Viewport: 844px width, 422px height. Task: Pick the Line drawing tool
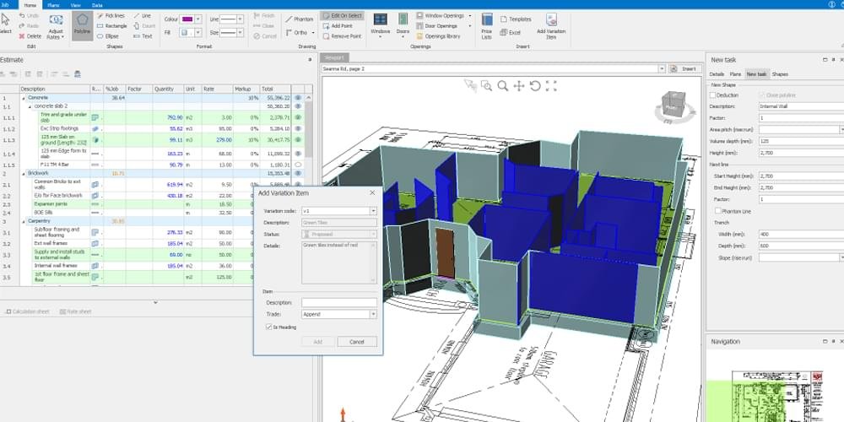142,15
